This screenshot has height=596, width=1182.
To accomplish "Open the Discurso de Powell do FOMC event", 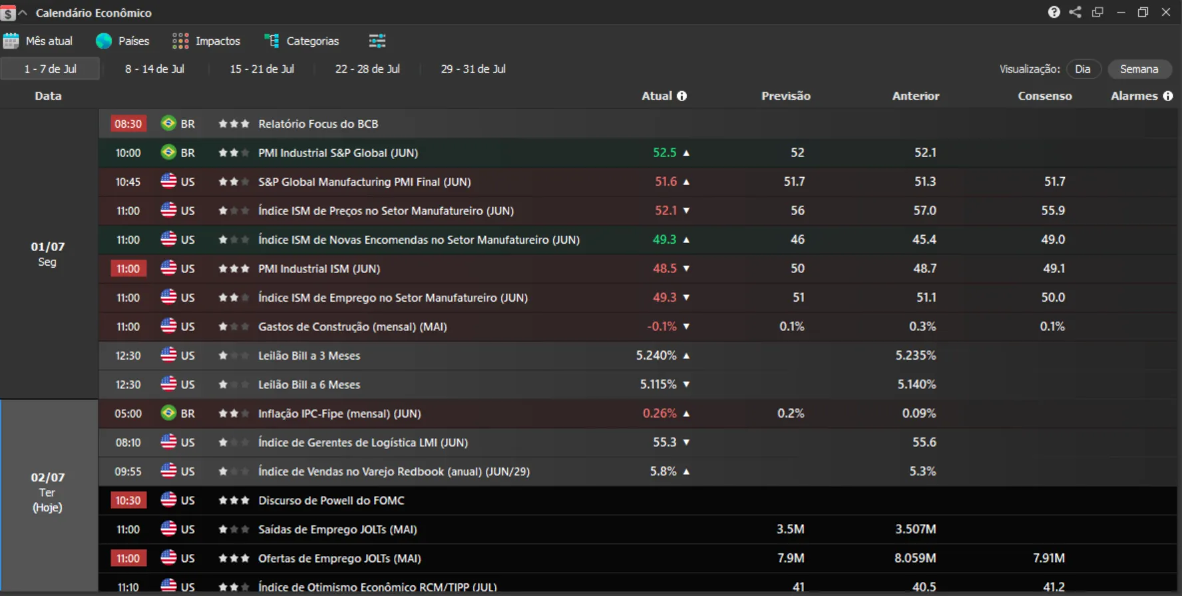I will click(x=331, y=501).
